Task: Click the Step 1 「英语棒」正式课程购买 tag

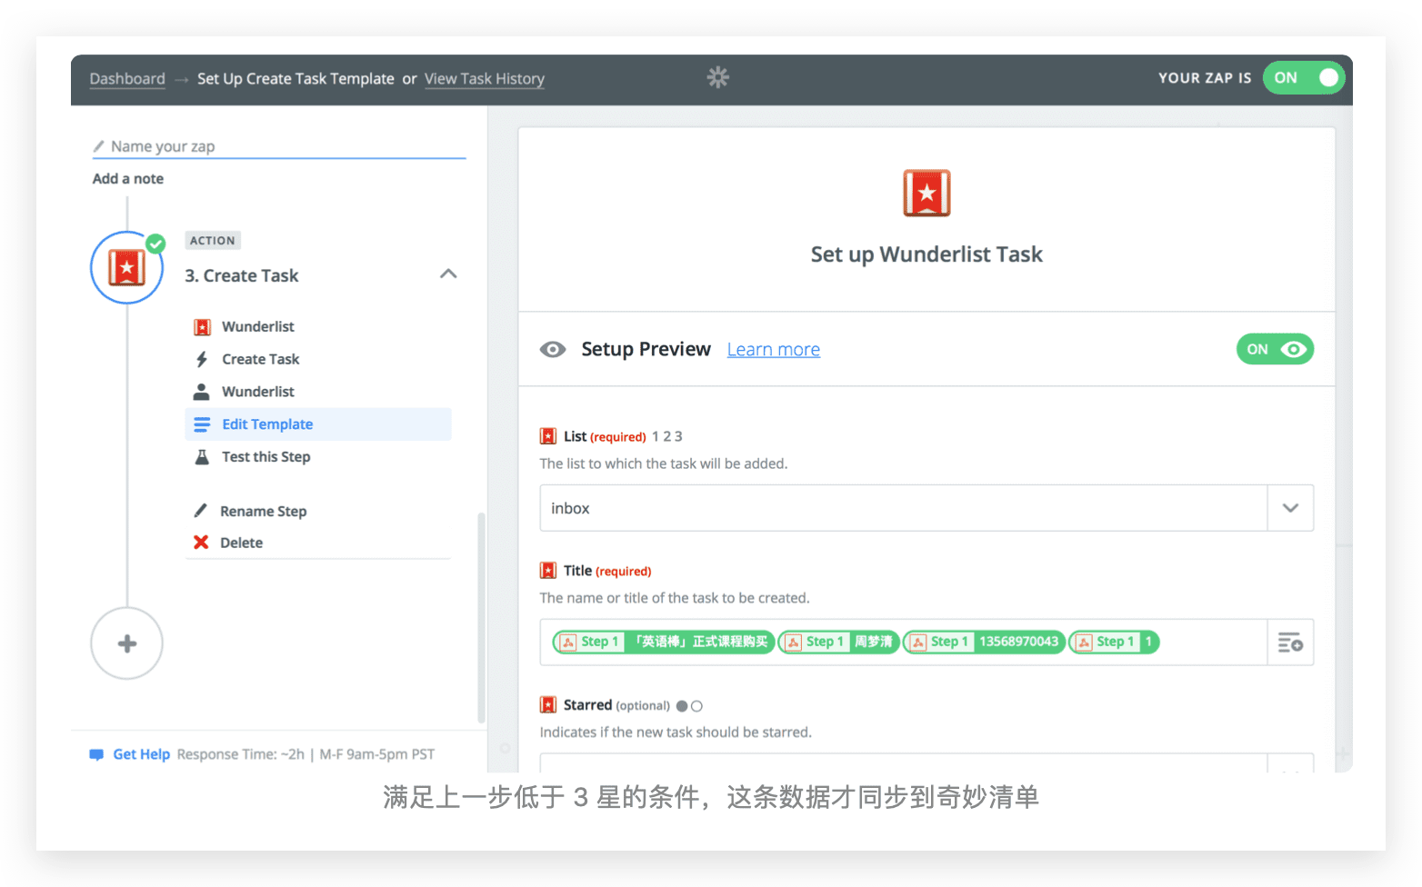Action: tap(664, 643)
